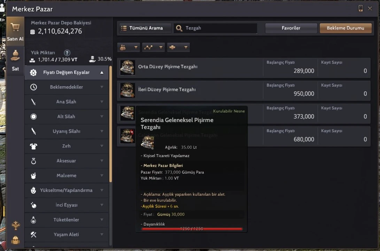Click the search field containing Tezgah
Image resolution: width=380 pixels, height=251 pixels.
[216, 28]
